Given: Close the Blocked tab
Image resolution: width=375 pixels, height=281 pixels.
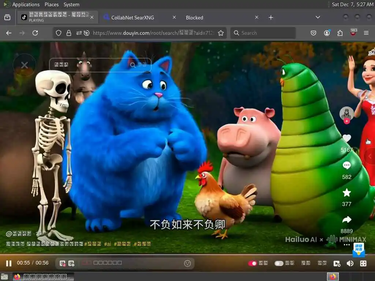Looking at the screenshot, I should tap(257, 17).
